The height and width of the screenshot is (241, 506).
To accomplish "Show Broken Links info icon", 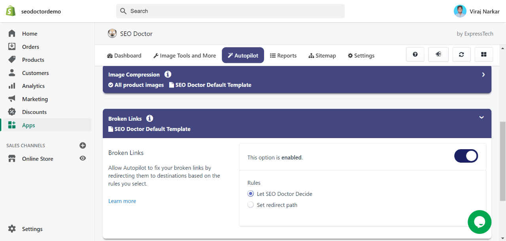I will tap(149, 118).
